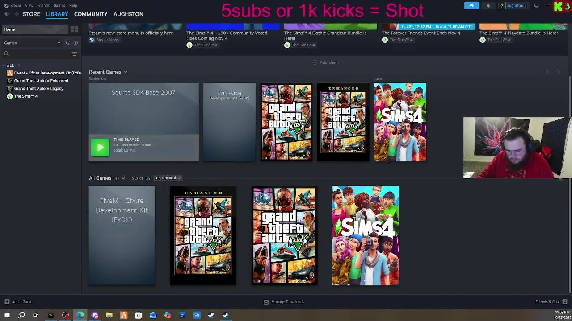The height and width of the screenshot is (321, 572).
Task: Open Sims 4 Community Voted Fixes news
Action: tap(227, 36)
